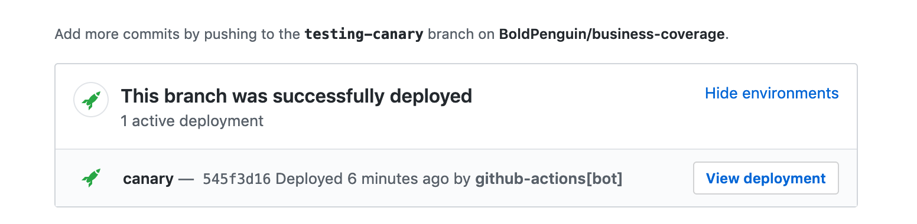
Task: Click the testing-canary branch name
Action: (364, 34)
